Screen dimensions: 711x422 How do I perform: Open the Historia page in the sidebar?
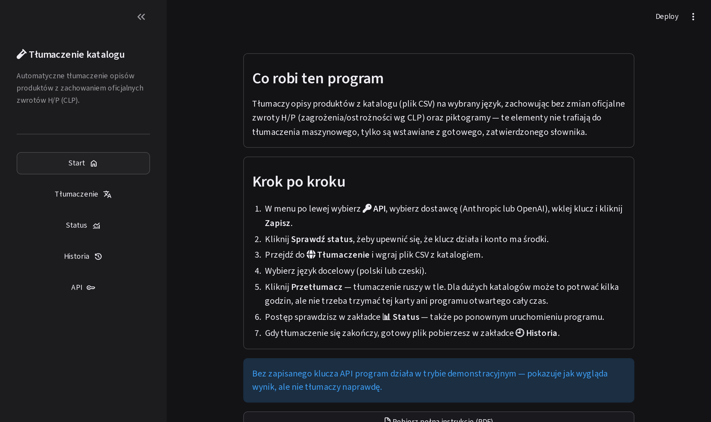tap(83, 257)
